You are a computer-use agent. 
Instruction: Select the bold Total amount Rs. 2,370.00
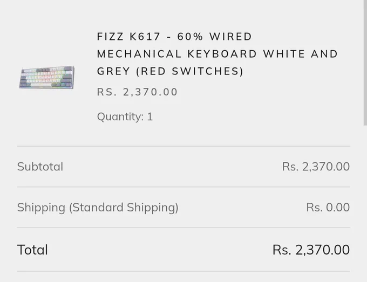(311, 250)
